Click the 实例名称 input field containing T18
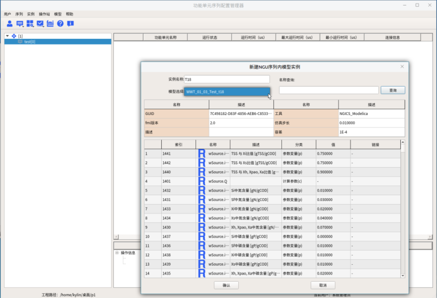 tap(227, 79)
